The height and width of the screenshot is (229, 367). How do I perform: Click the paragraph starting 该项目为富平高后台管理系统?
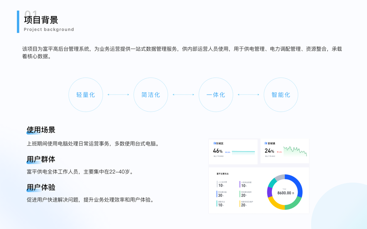click(x=182, y=53)
